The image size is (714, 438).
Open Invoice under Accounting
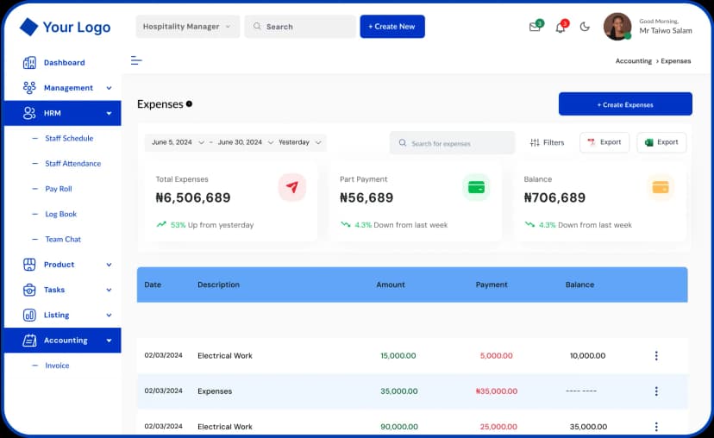tap(57, 366)
